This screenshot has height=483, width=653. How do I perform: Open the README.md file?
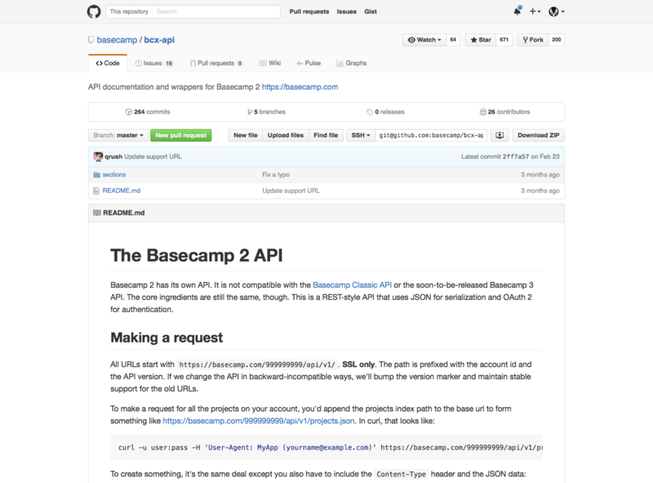[x=121, y=190]
